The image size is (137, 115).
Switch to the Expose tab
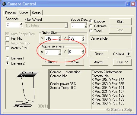coord(10,13)
